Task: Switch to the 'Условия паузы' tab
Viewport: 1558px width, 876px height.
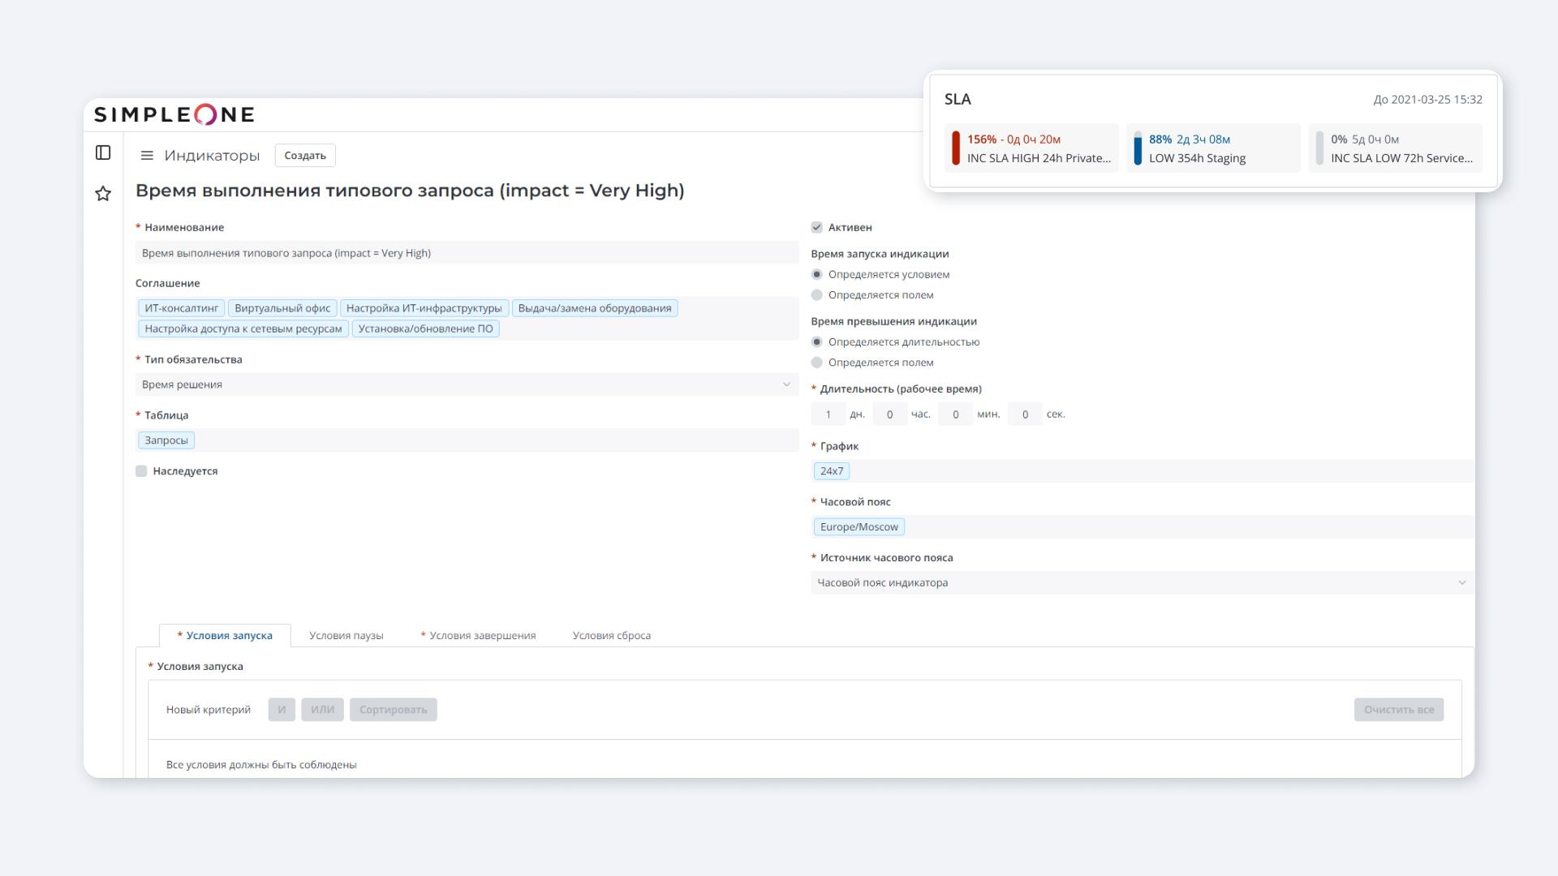Action: (346, 635)
